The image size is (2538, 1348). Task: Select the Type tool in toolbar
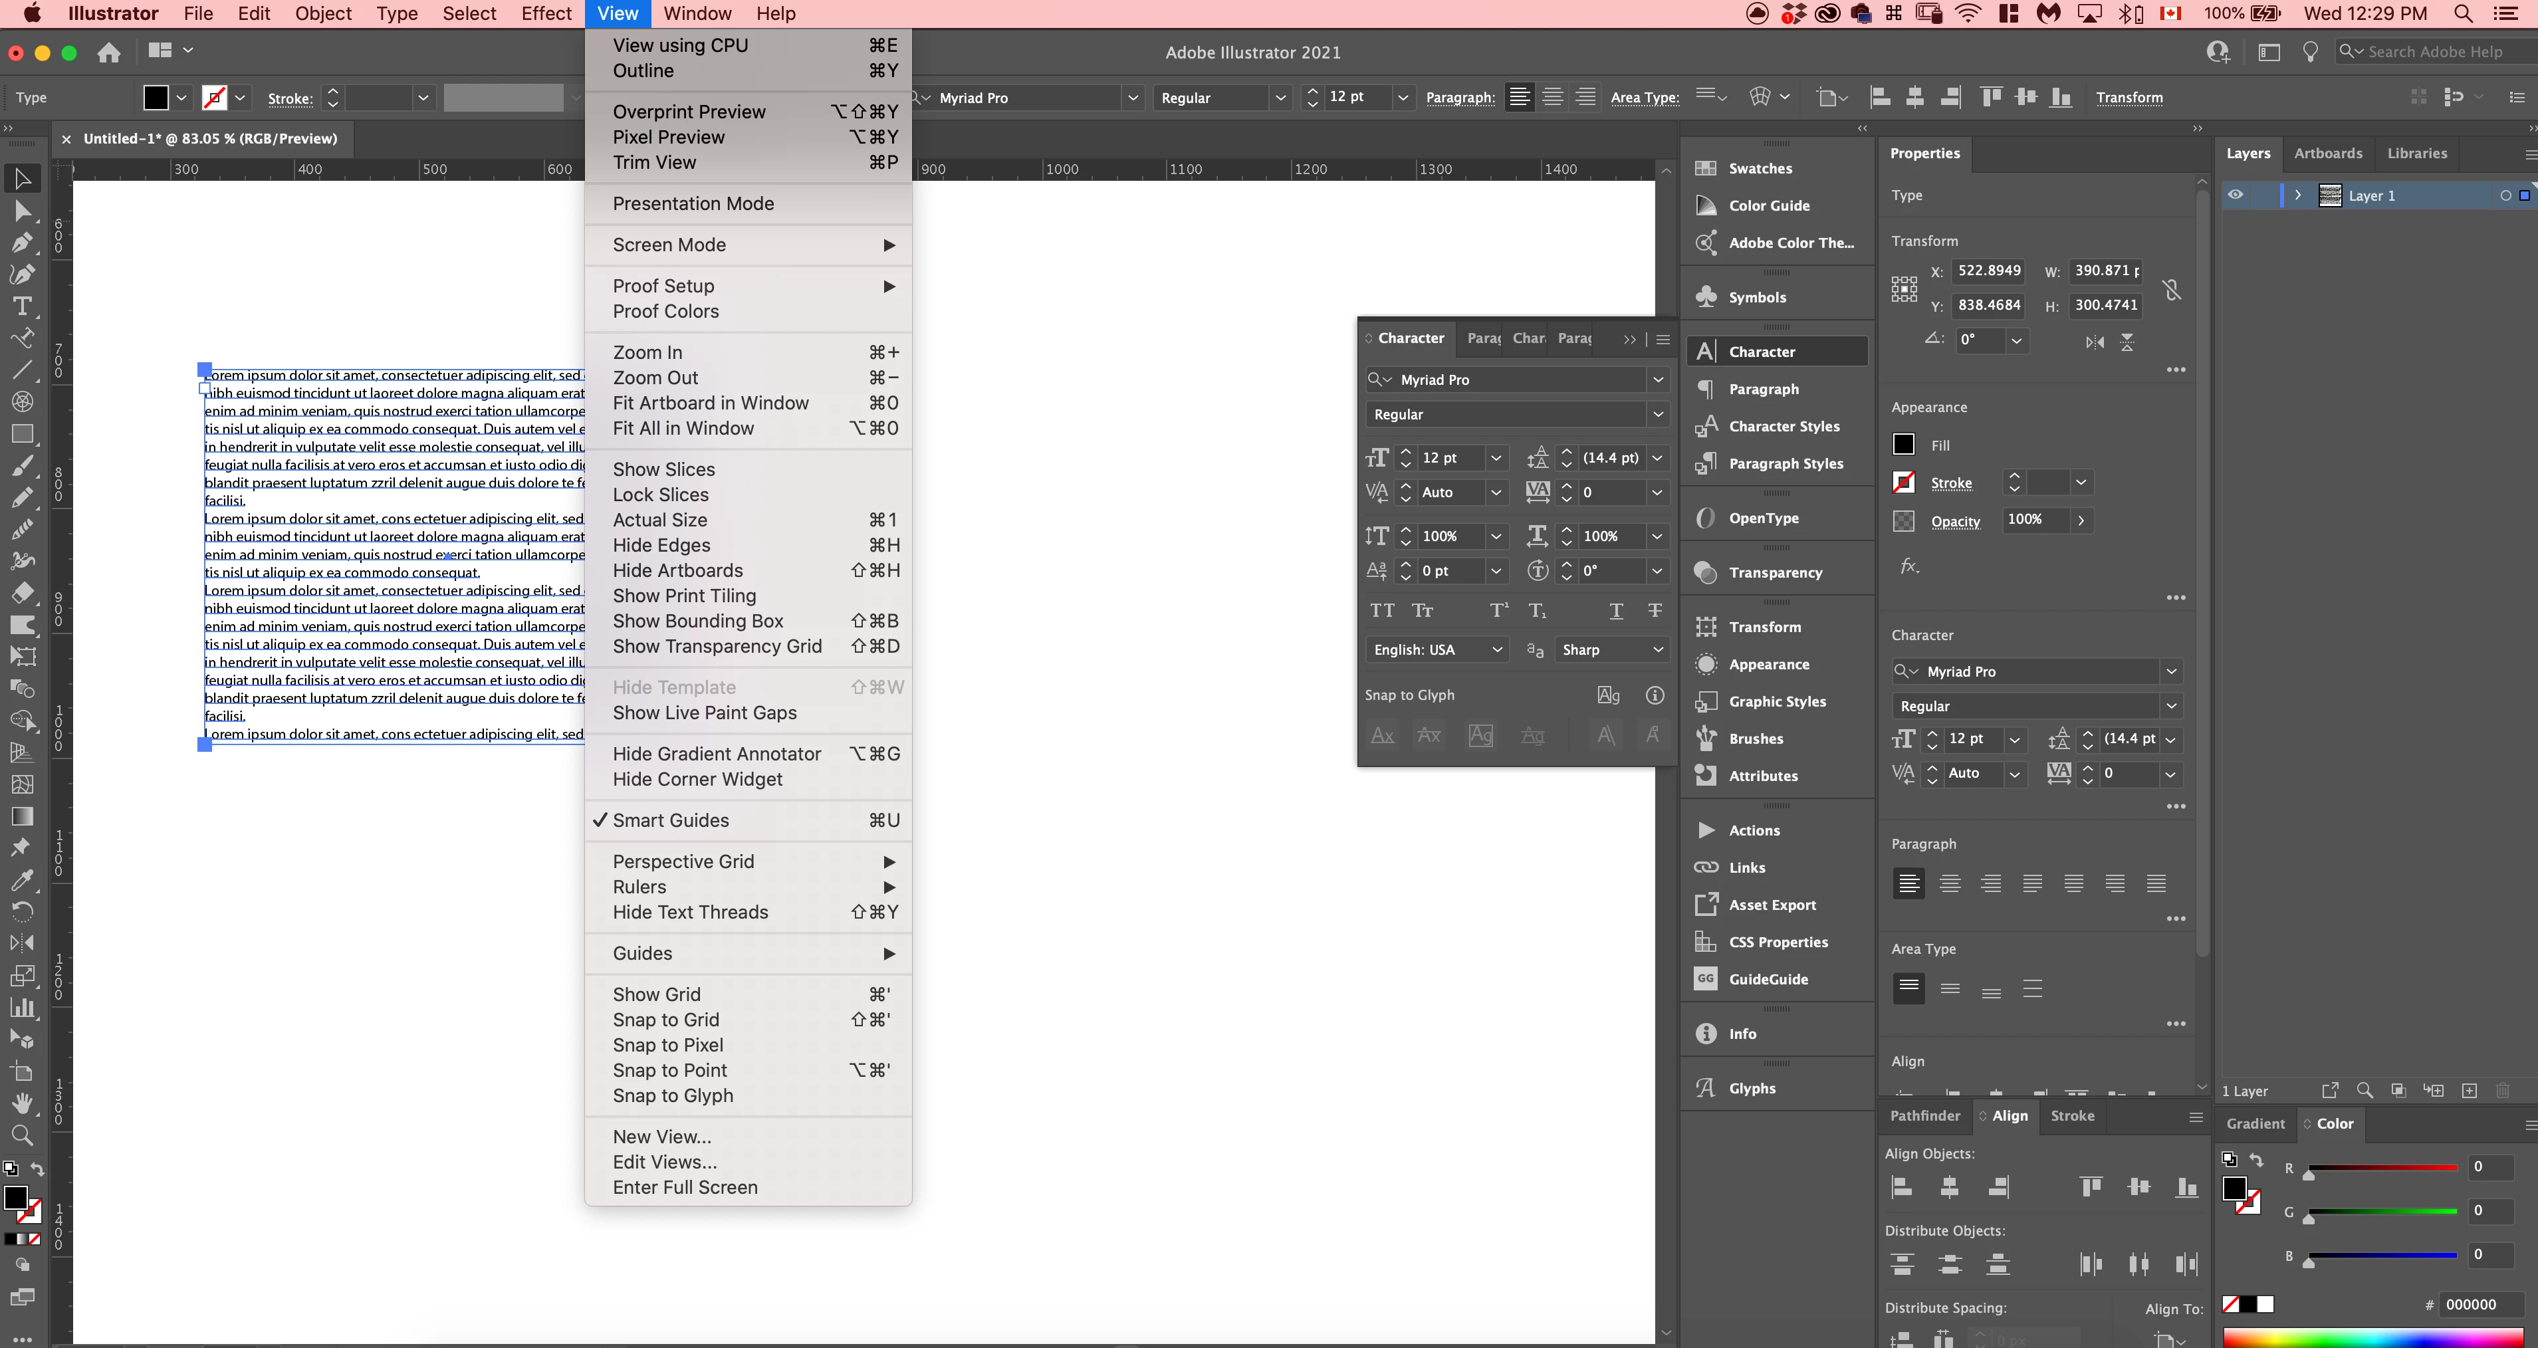22,306
